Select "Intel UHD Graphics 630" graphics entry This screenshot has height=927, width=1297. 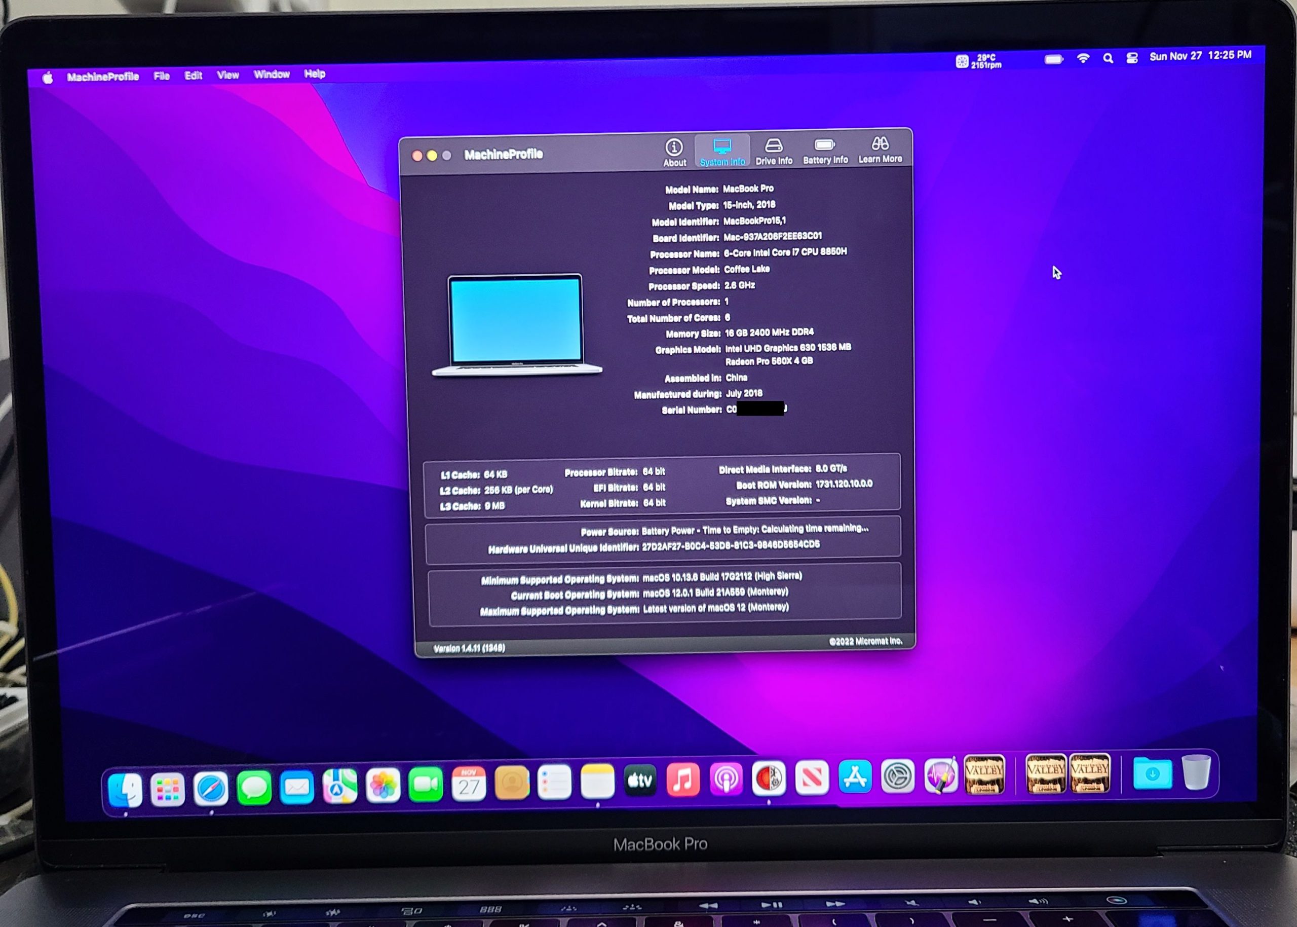[x=788, y=348]
